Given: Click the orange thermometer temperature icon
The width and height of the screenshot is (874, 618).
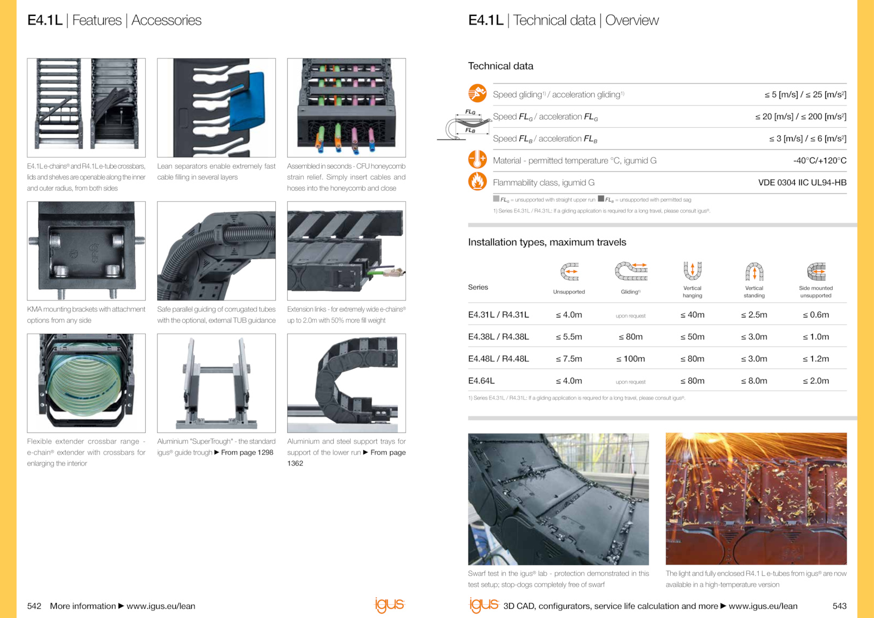Looking at the screenshot, I should point(477,159).
